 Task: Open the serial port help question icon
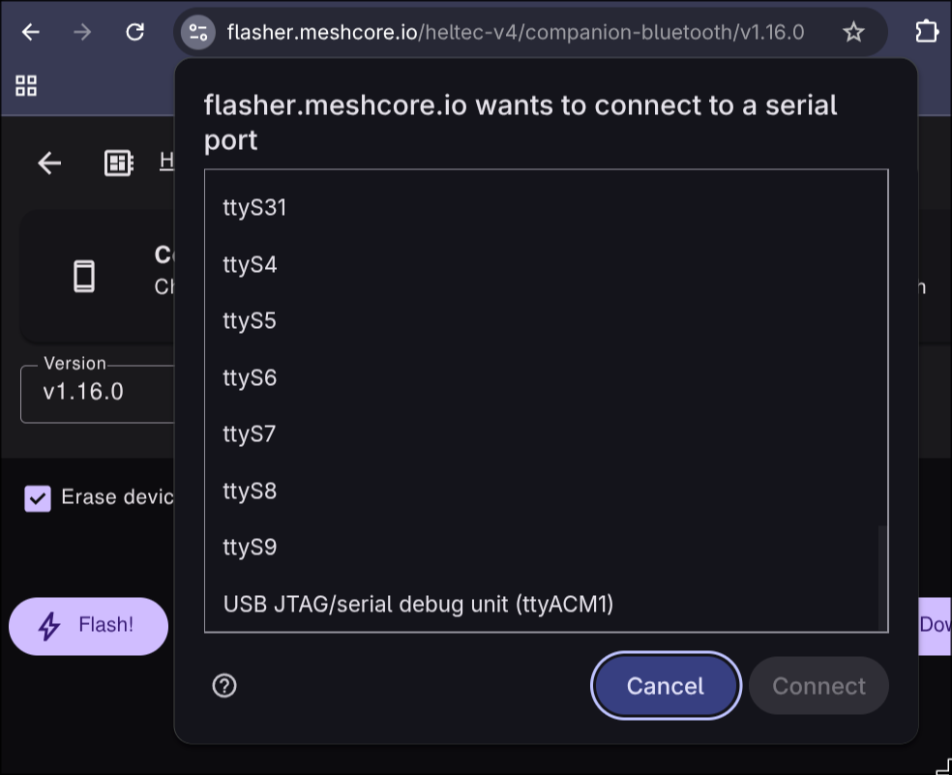point(224,686)
